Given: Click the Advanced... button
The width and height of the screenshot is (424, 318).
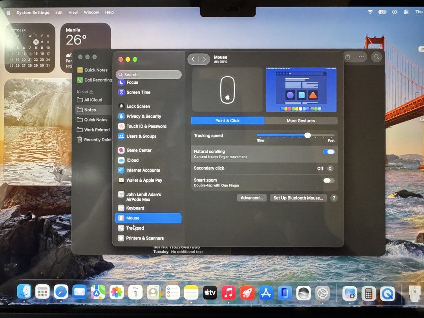Looking at the screenshot, I should click(252, 198).
